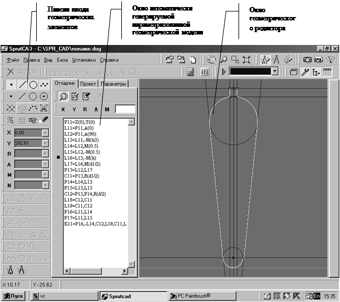Screen dimensions: 340x302
Task: Click the wrench settings icon
Action: [305, 72]
